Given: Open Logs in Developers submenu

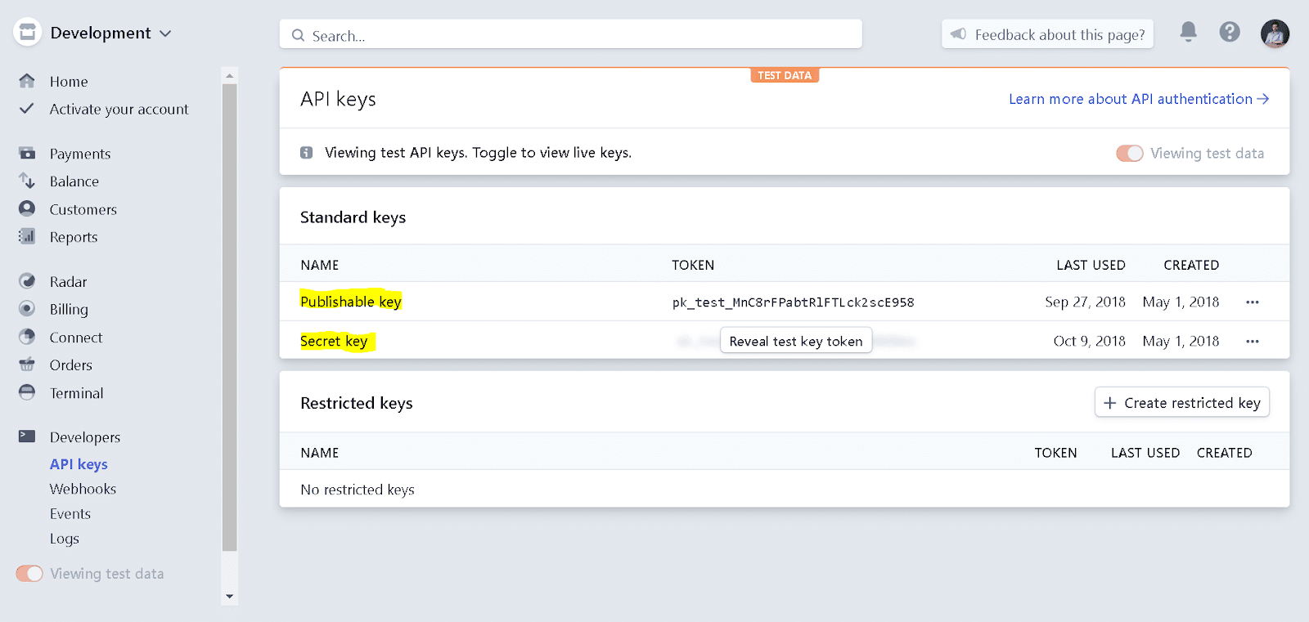Looking at the screenshot, I should [65, 539].
